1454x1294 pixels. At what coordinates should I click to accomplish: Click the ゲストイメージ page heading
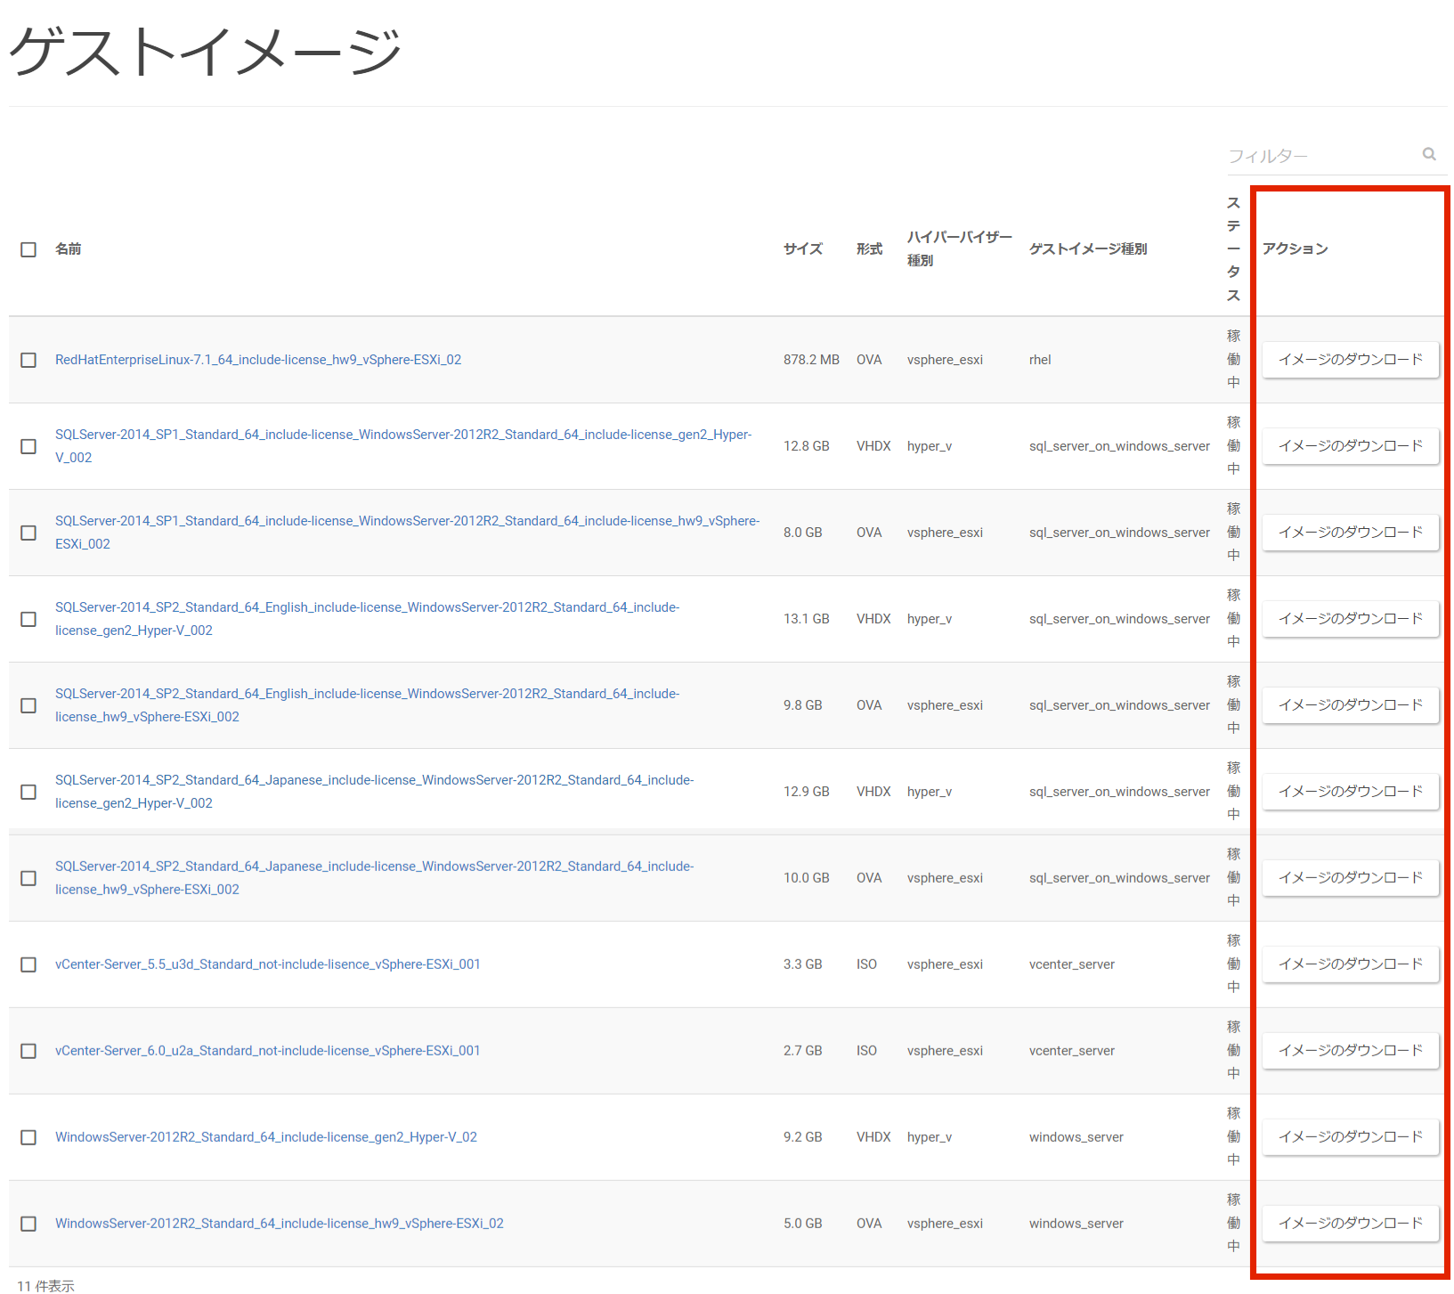(x=206, y=51)
